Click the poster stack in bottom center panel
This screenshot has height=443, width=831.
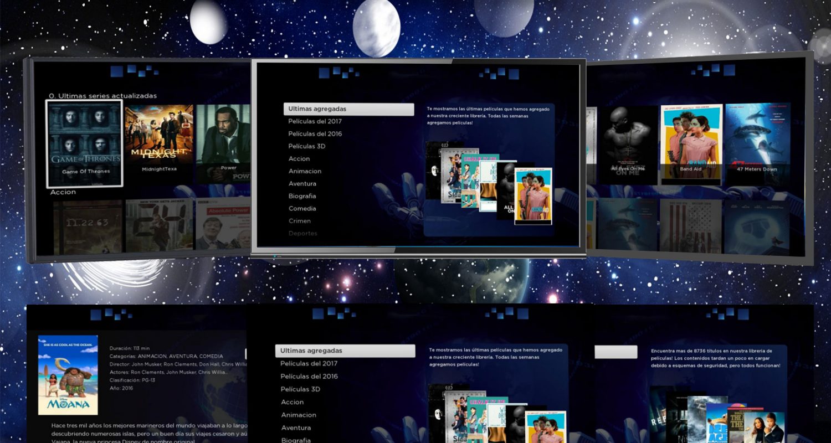(497, 413)
